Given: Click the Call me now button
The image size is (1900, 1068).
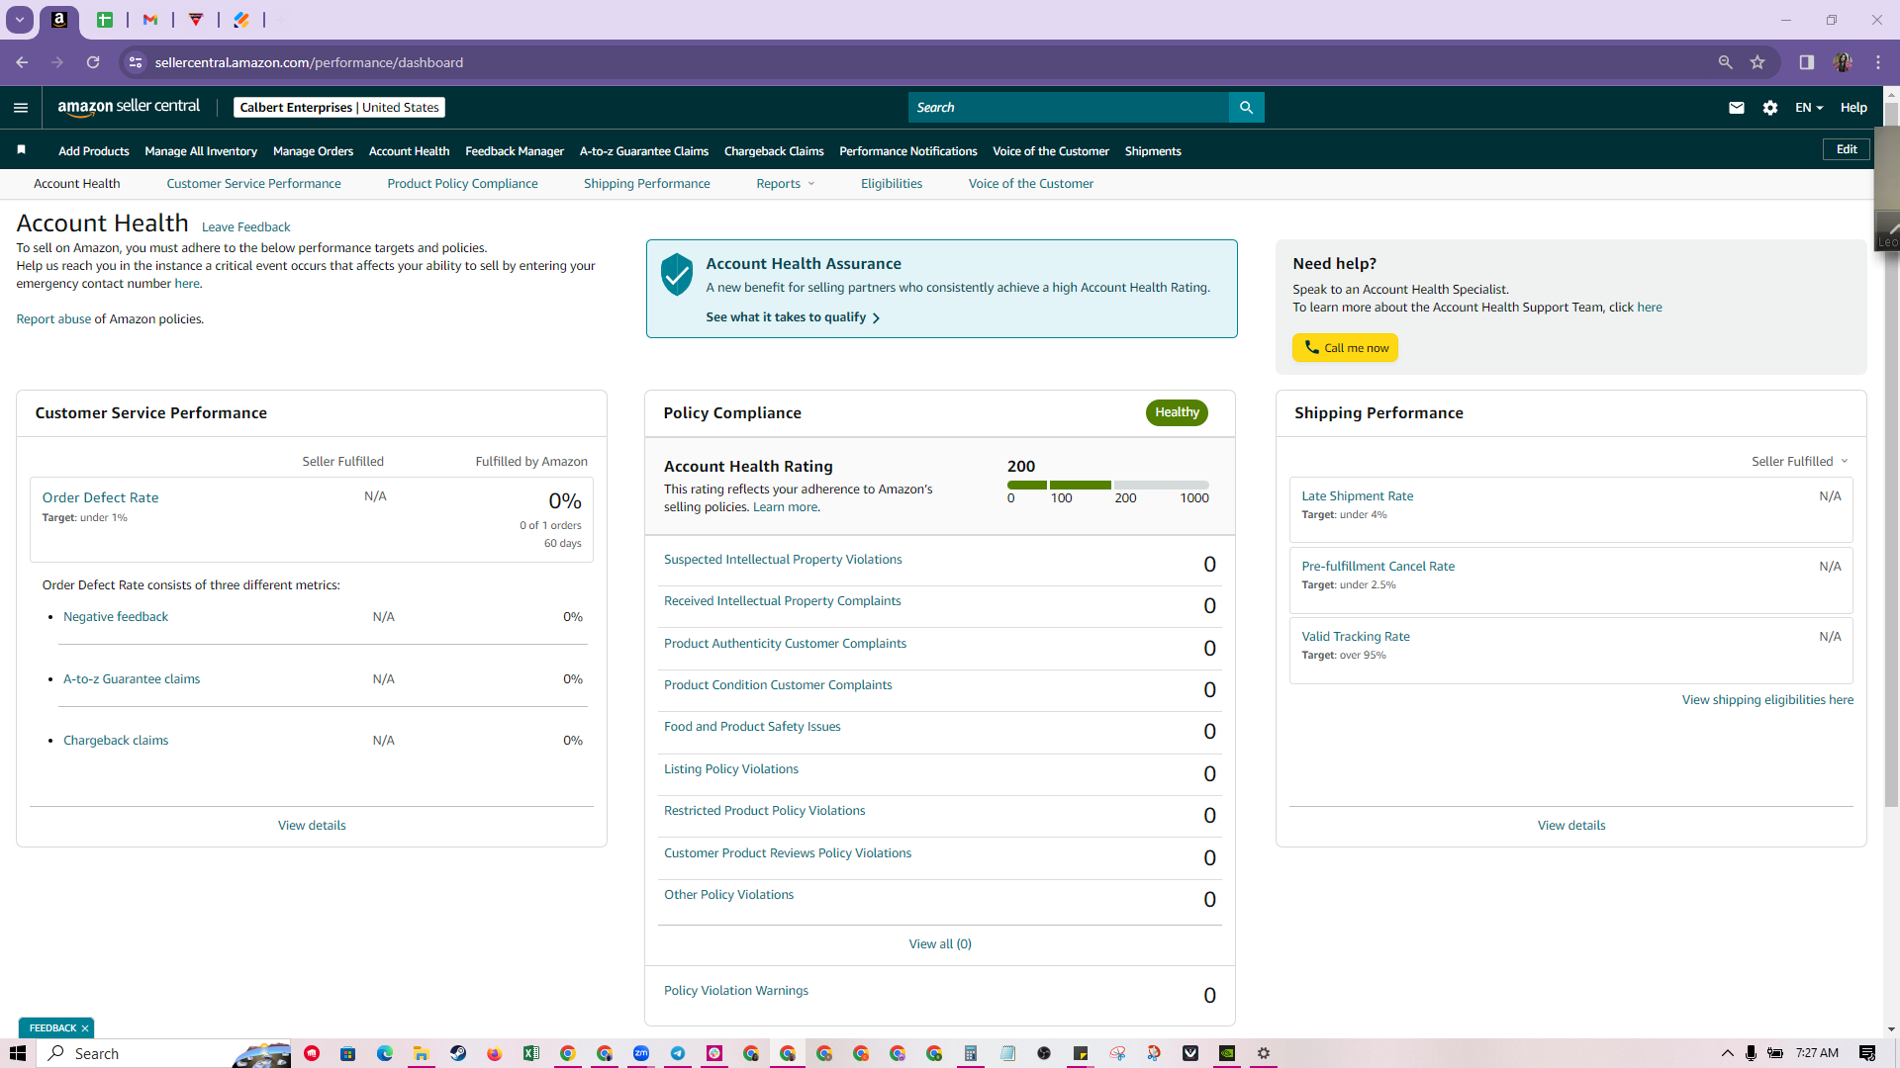Looking at the screenshot, I should (1345, 348).
